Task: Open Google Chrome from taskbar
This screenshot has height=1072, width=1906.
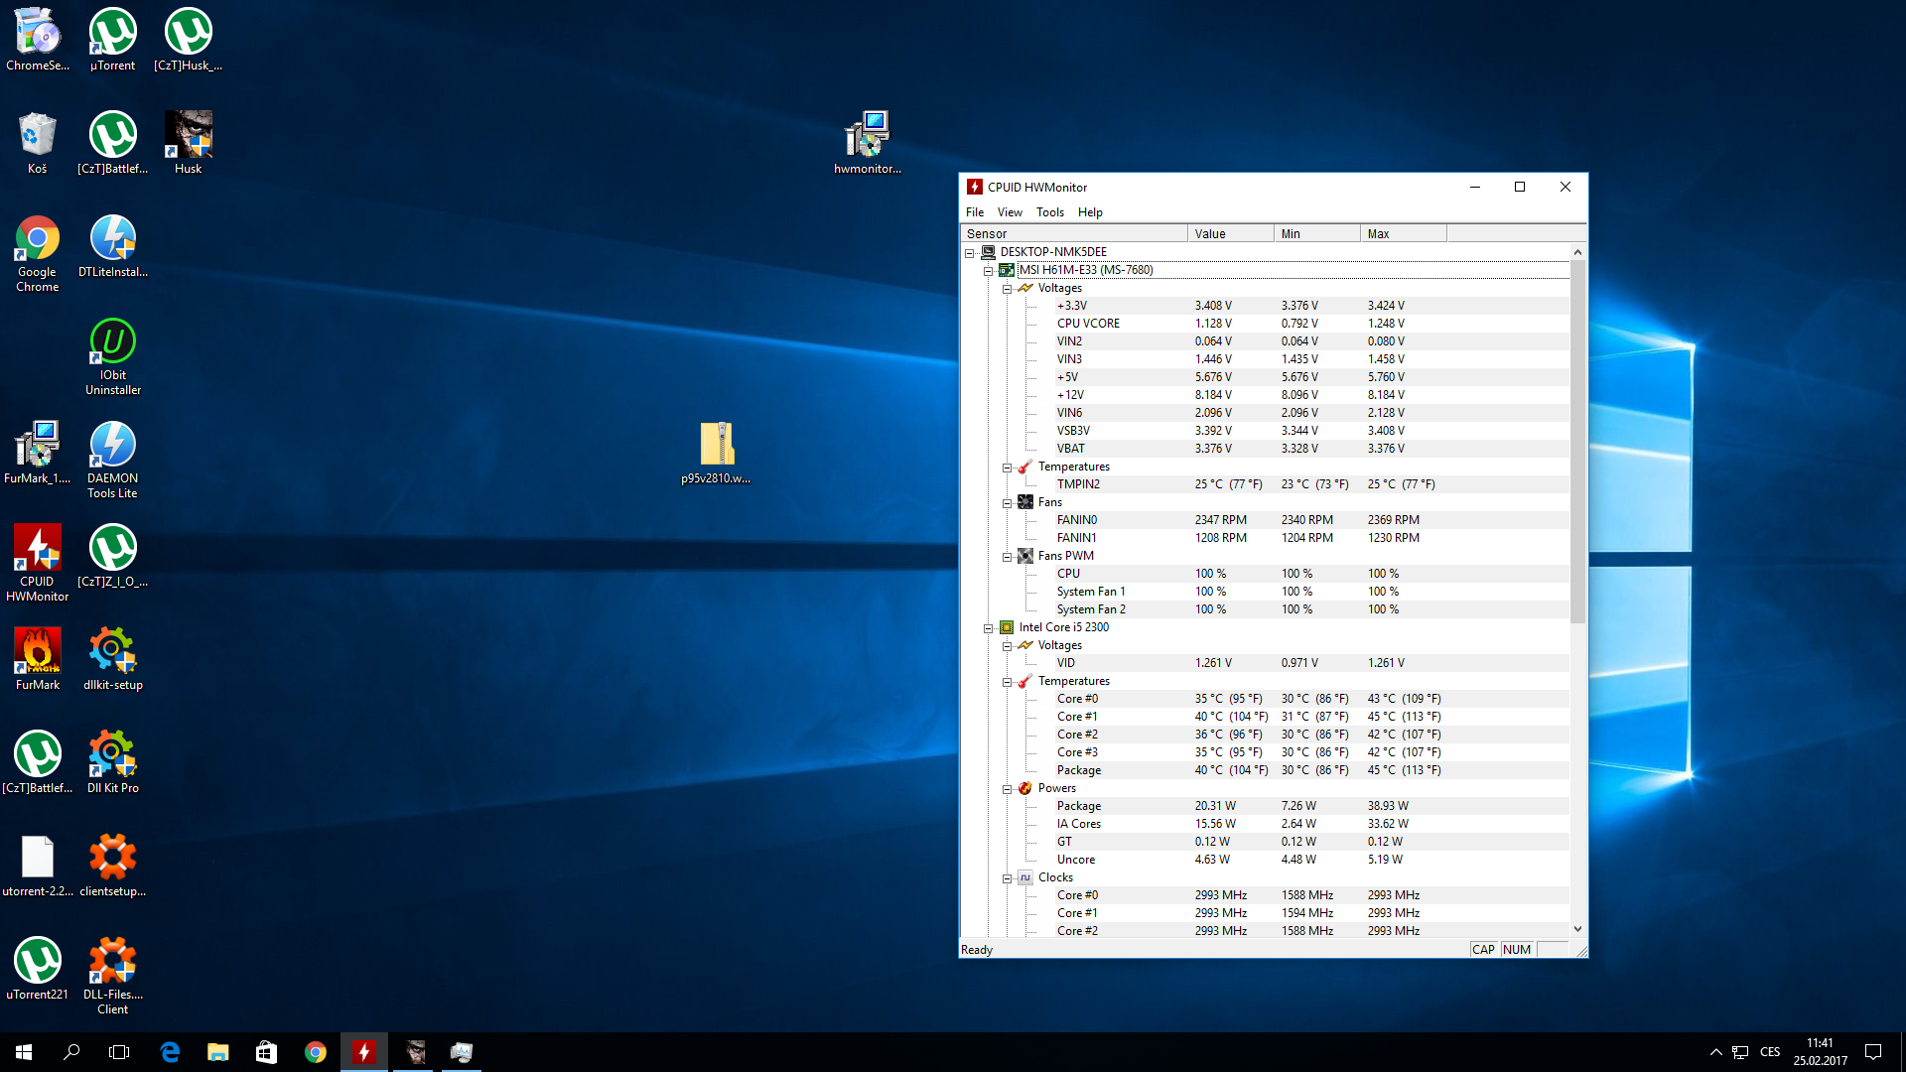Action: click(x=316, y=1052)
